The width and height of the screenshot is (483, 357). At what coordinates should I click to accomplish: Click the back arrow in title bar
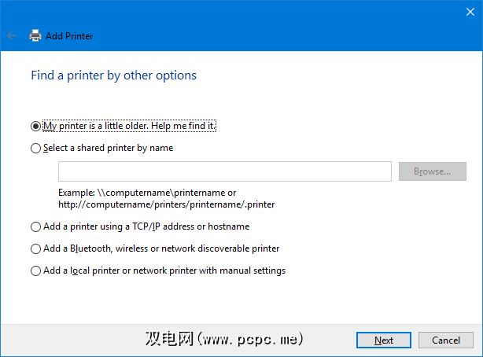pos(12,35)
